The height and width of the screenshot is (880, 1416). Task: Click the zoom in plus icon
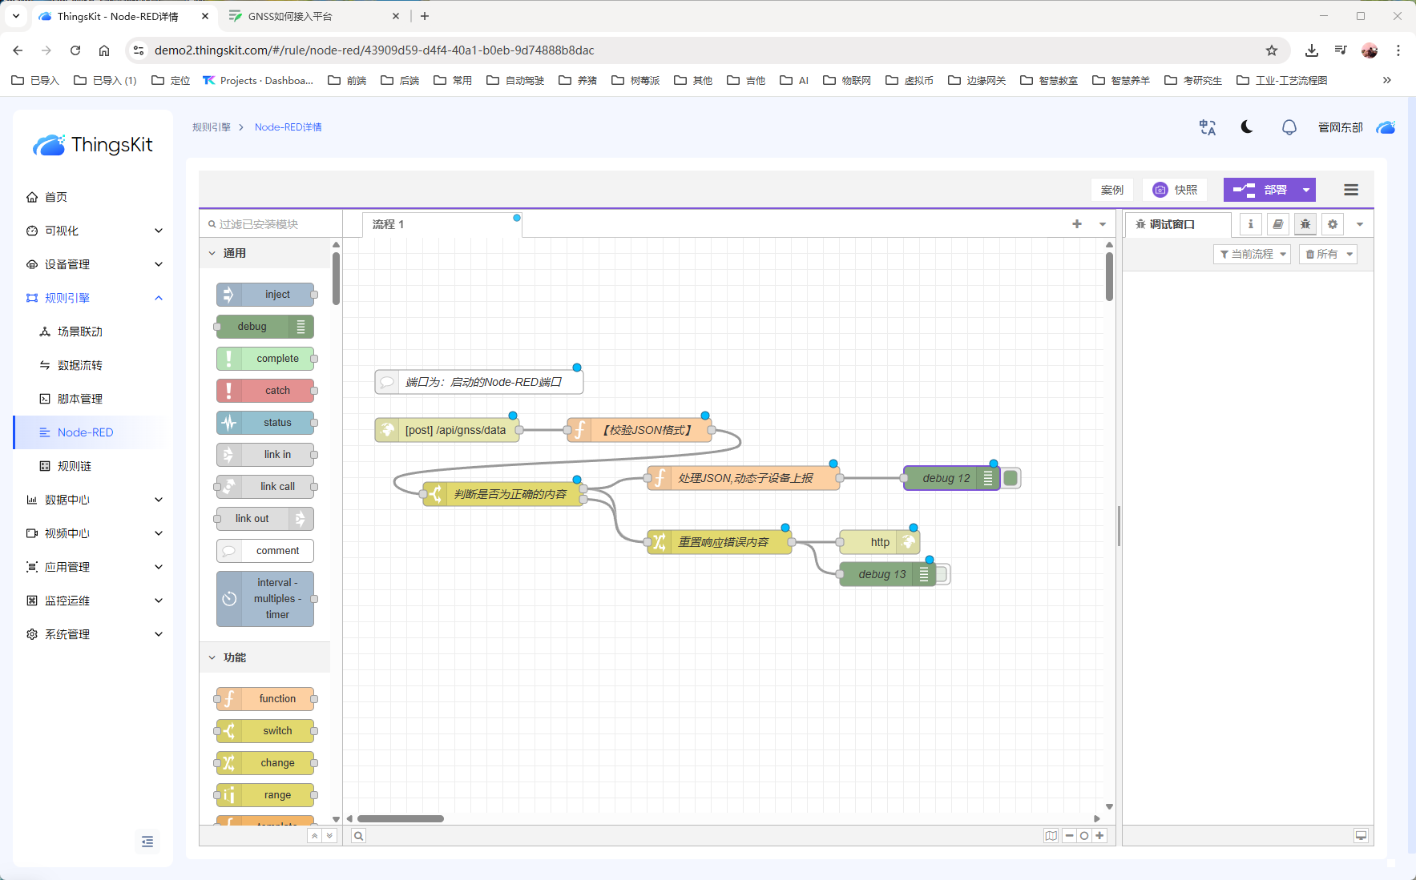point(1099,835)
